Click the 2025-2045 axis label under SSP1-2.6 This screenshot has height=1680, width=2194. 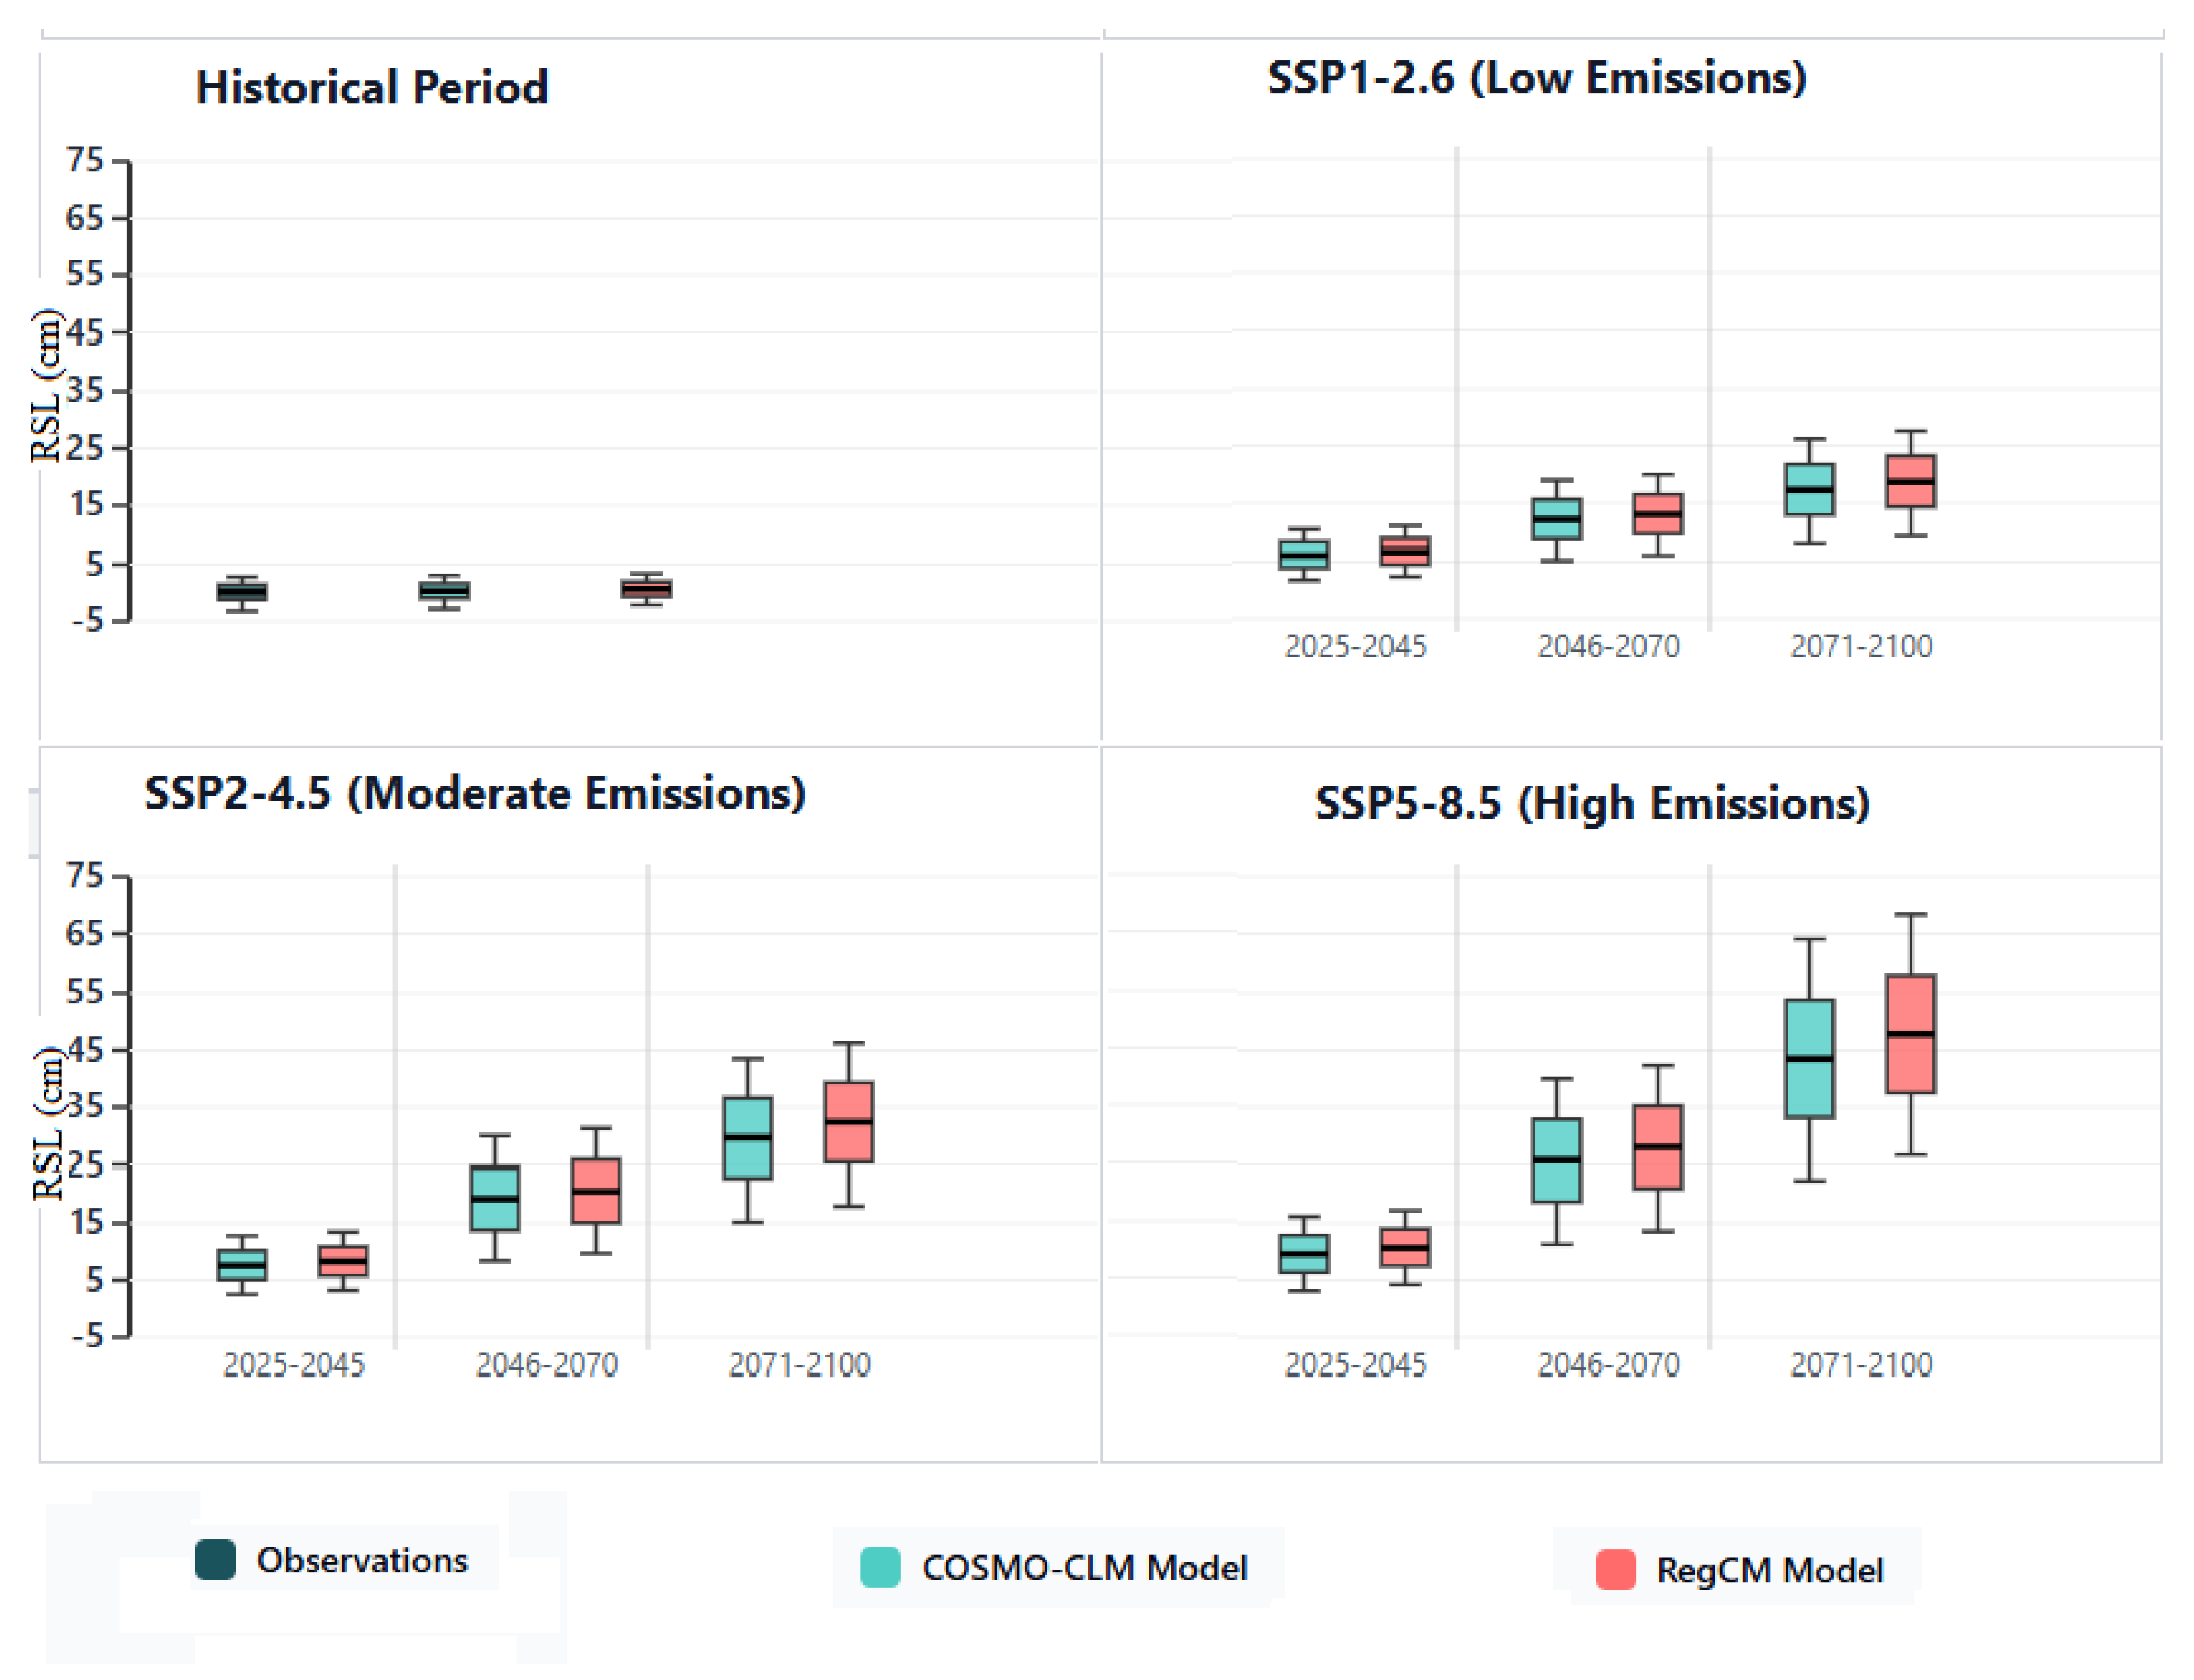tap(1355, 646)
